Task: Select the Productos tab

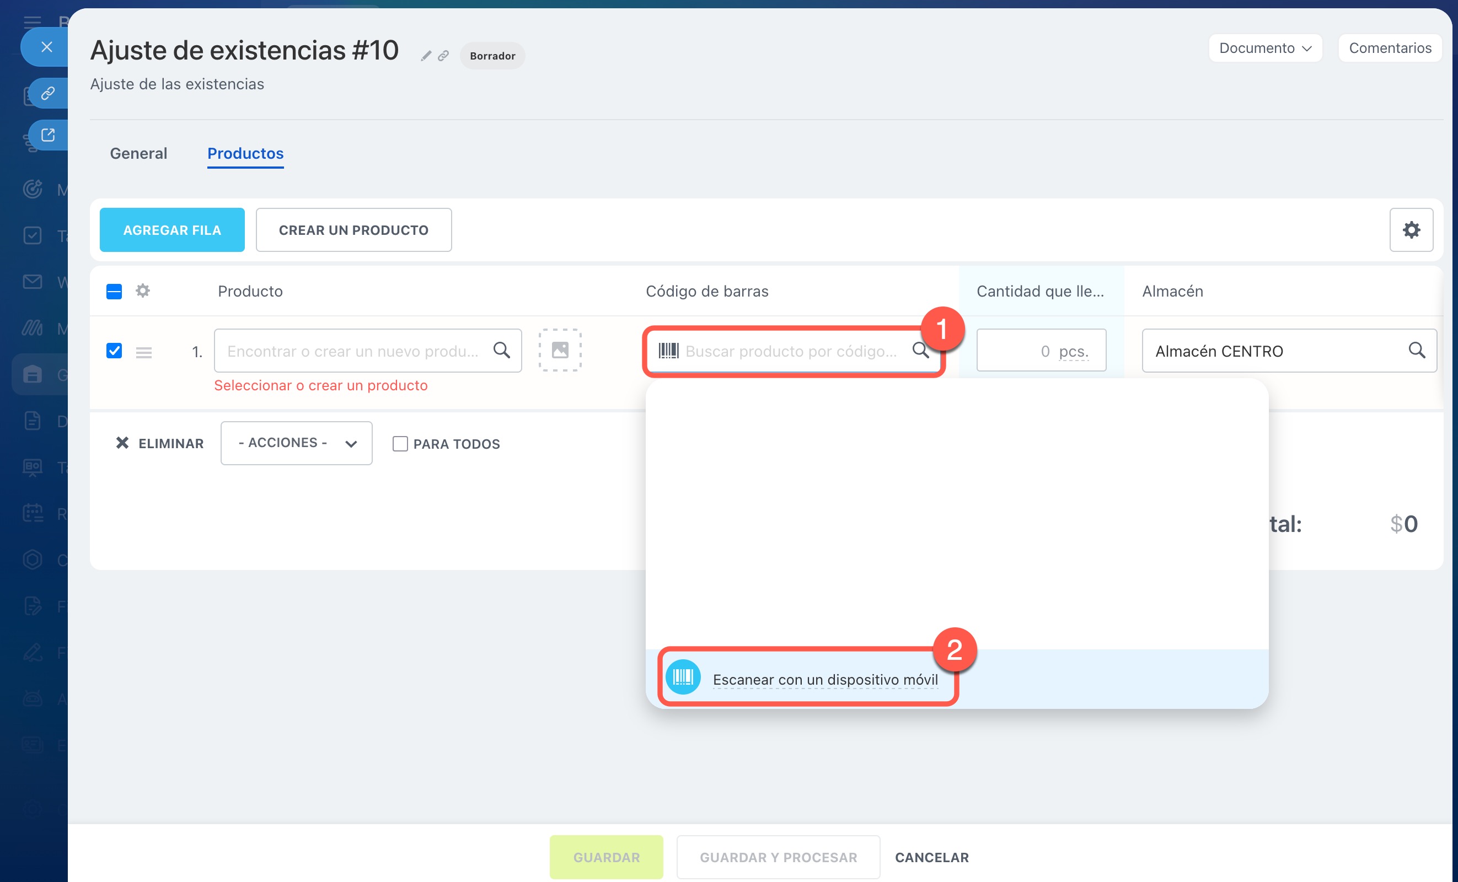Action: coord(245,153)
